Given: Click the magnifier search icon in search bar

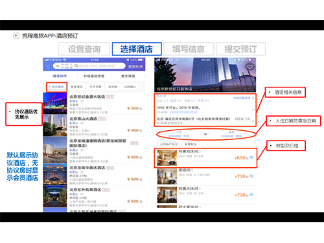Looking at the screenshot, I should [76, 66].
